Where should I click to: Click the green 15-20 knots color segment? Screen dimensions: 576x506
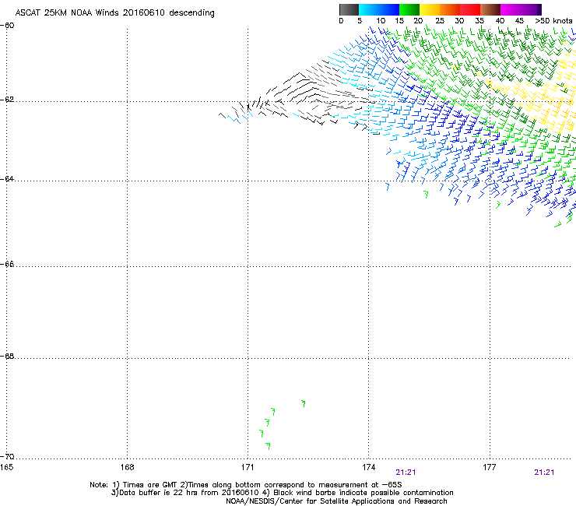[x=409, y=9]
